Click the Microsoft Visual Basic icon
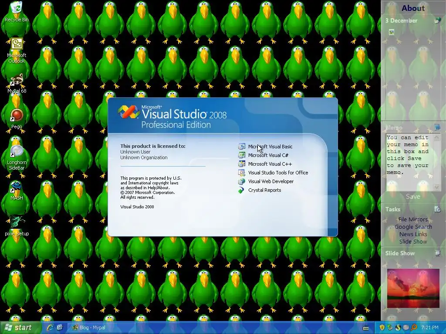Screen dimensions: 446x334 pyautogui.click(x=242, y=147)
